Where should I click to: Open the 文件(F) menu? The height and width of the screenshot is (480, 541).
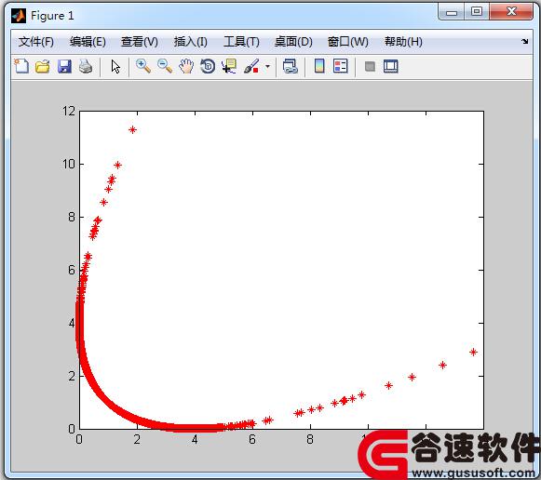(x=36, y=42)
